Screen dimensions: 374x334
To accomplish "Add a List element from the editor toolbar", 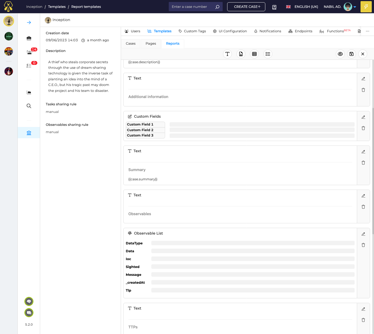I will 268,54.
